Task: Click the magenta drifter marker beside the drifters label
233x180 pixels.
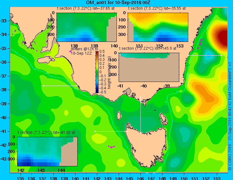Action: pyautogui.click(x=70, y=51)
